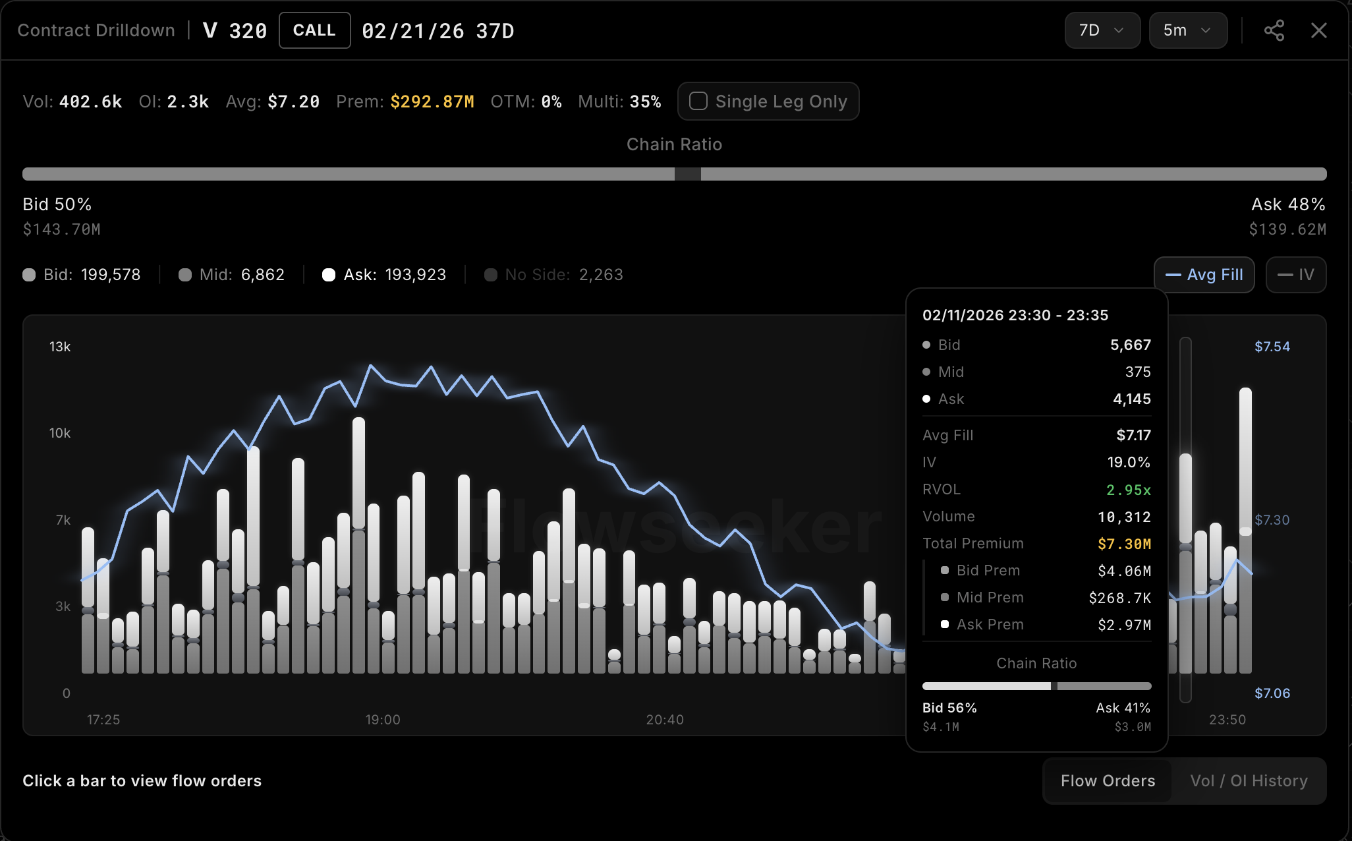Switch to Vol / OI History tab
Screen dimensions: 1352x841
click(x=1249, y=781)
